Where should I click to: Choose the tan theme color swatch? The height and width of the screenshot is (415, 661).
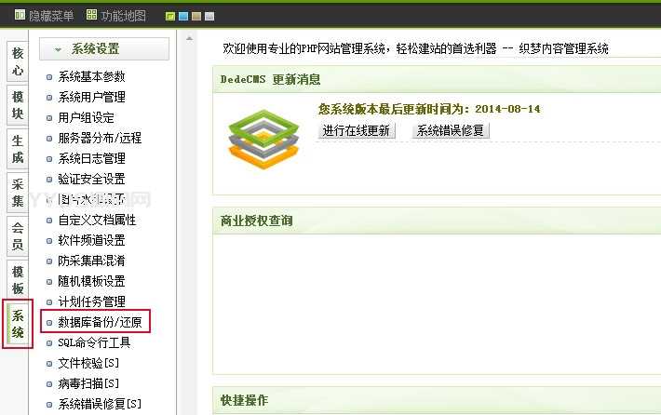196,17
